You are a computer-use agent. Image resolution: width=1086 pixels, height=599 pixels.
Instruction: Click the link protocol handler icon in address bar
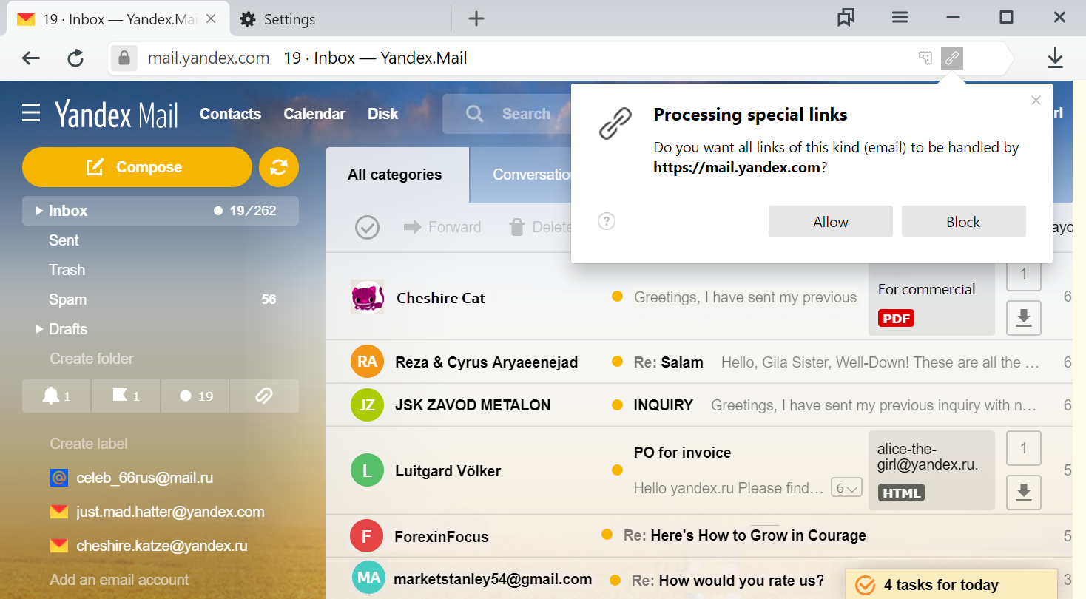point(952,58)
